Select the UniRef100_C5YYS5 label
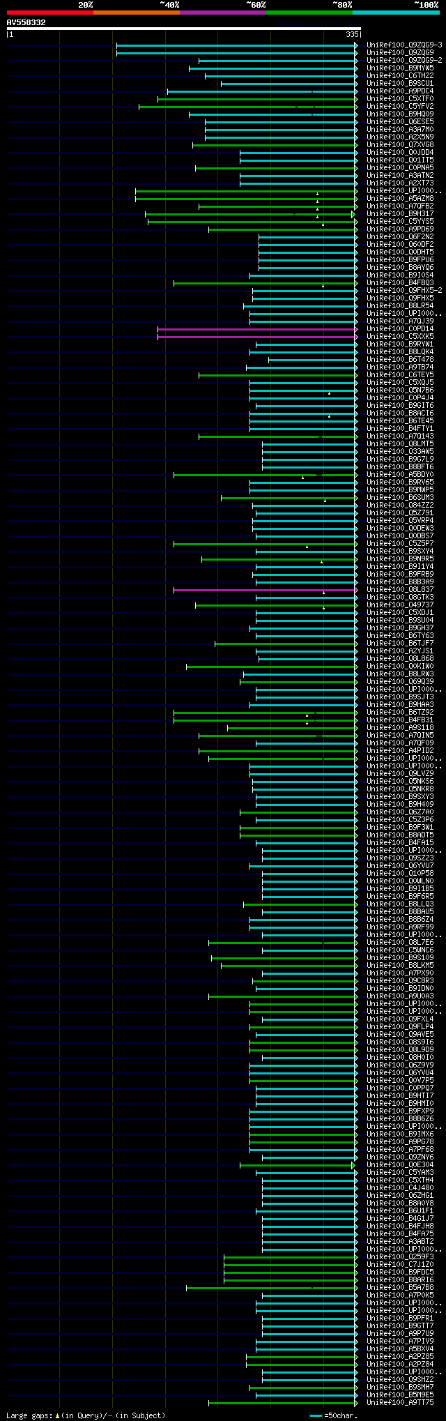The width and height of the screenshot is (446, 1421). click(x=401, y=221)
